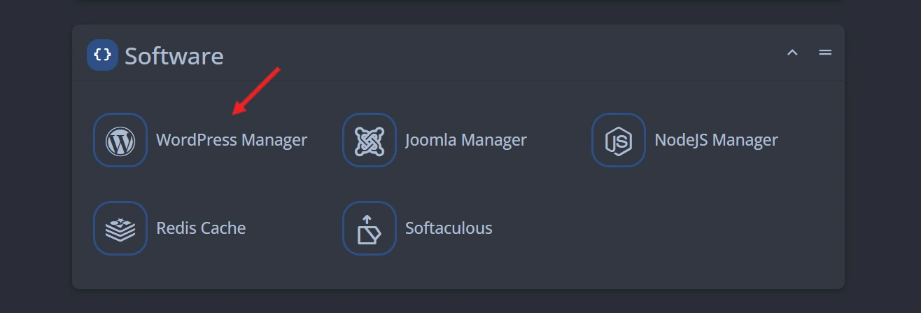Click empty header space beside Software title
Screen dimensions: 921x313
(490, 55)
